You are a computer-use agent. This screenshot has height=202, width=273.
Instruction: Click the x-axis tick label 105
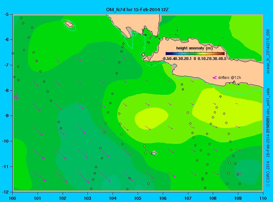(x=138, y=198)
